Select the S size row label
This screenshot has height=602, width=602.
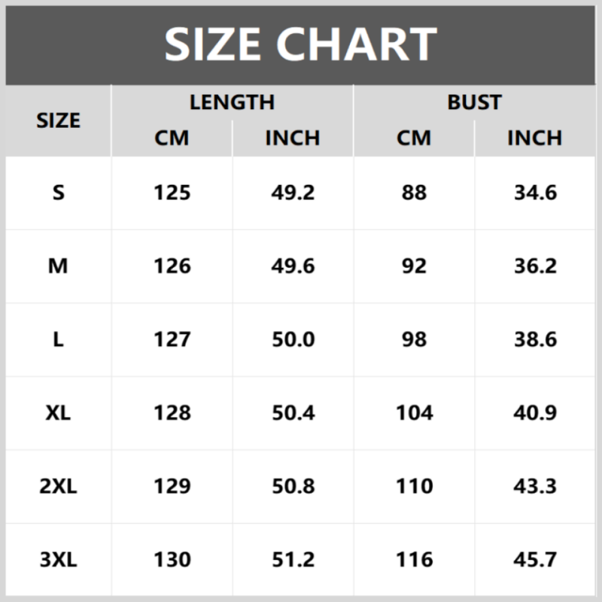tap(58, 193)
